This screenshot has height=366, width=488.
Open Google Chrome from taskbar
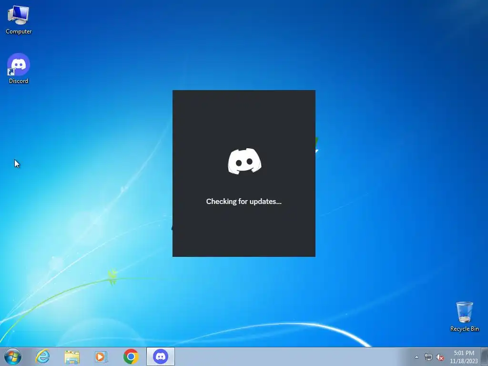point(131,356)
